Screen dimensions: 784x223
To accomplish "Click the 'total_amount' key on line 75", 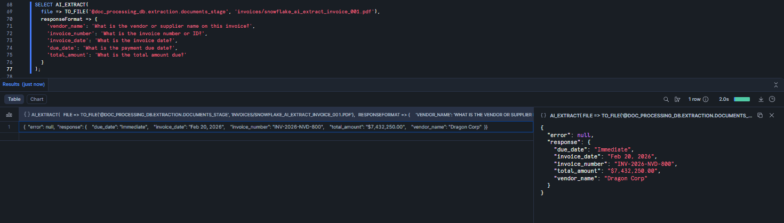I will pyautogui.click(x=69, y=54).
